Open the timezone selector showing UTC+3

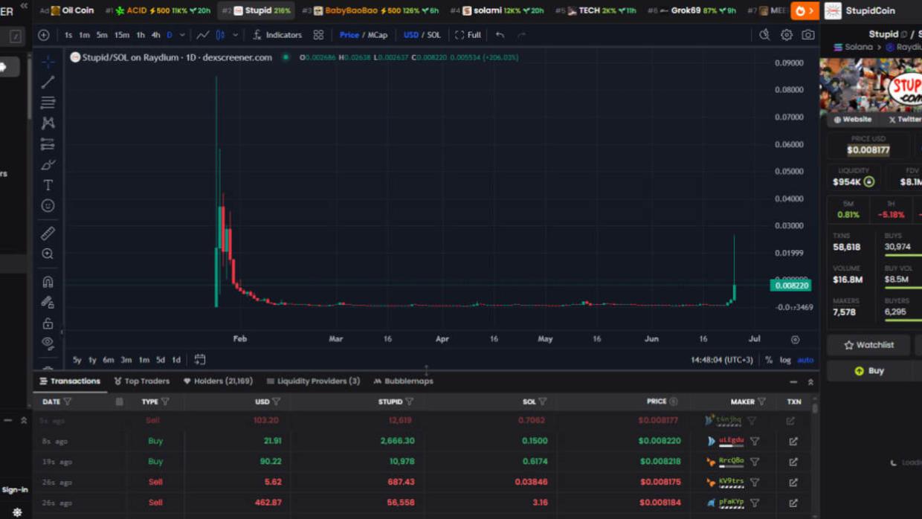(721, 360)
